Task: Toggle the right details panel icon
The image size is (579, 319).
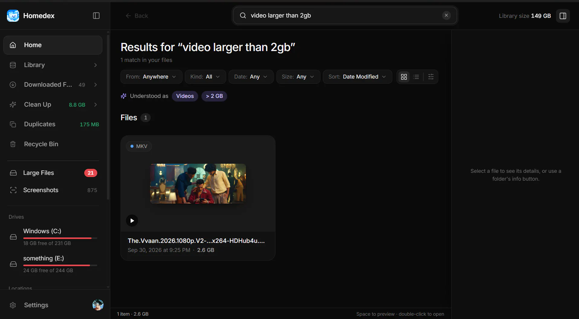Action: [x=563, y=16]
